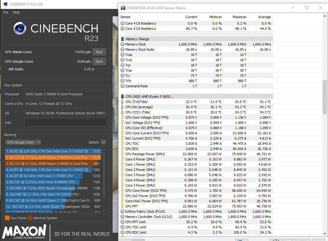Select the CPU [#0] AMD Ryzen group chip icon
328x241 pixels.
click(x=122, y=96)
